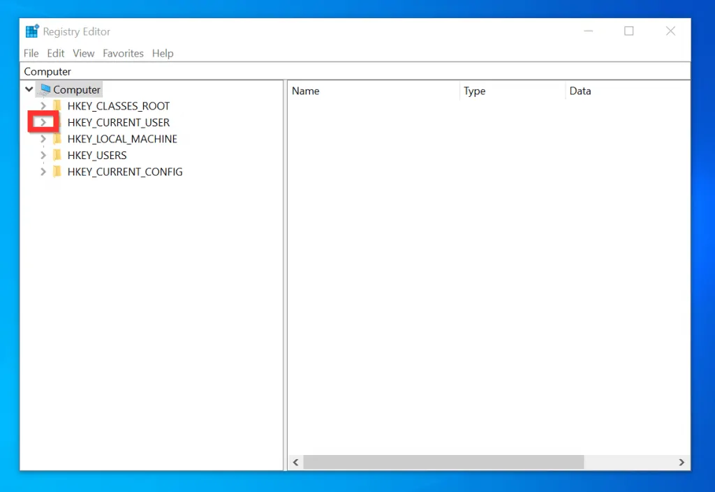Screen dimensions: 715x492
Task: Click the HKEY_CURRENT_USER folder icon
Action: click(x=57, y=122)
